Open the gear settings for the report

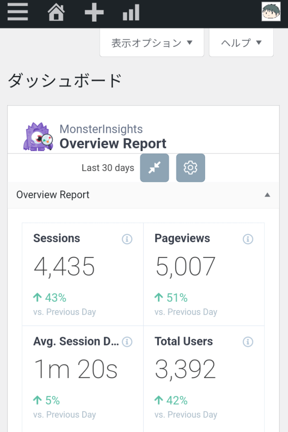click(190, 168)
